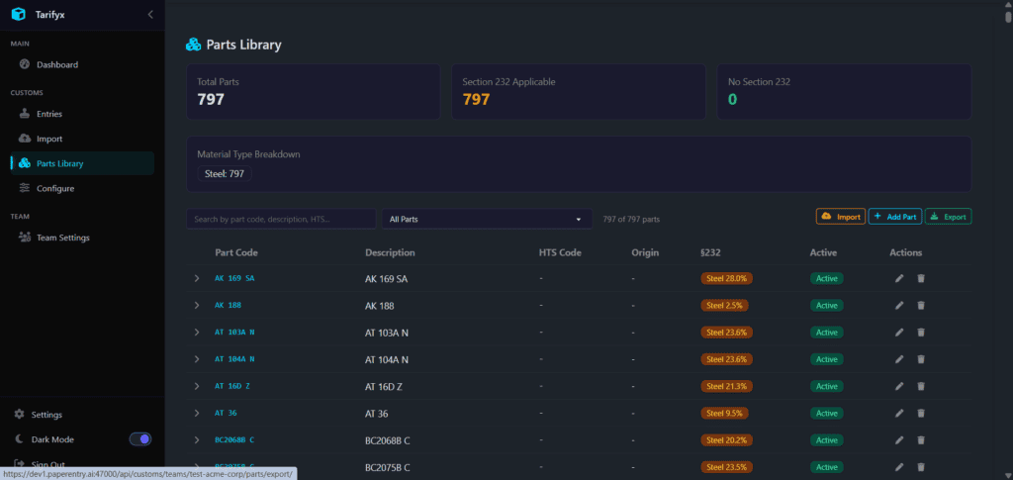Collapse the sidebar with the chevron arrow
Viewport: 1013px width, 480px height.
(149, 14)
